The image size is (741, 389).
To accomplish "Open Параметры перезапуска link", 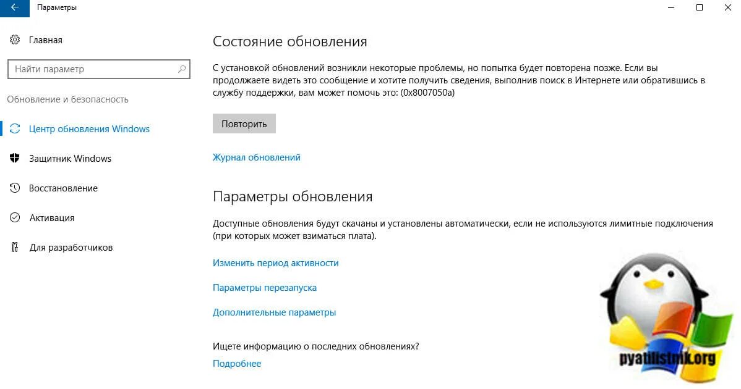I will tap(265, 288).
